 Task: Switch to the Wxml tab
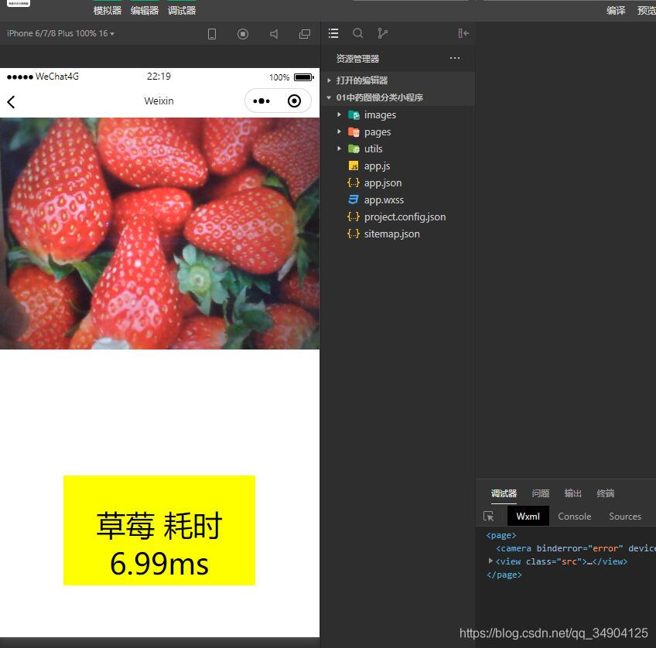528,517
